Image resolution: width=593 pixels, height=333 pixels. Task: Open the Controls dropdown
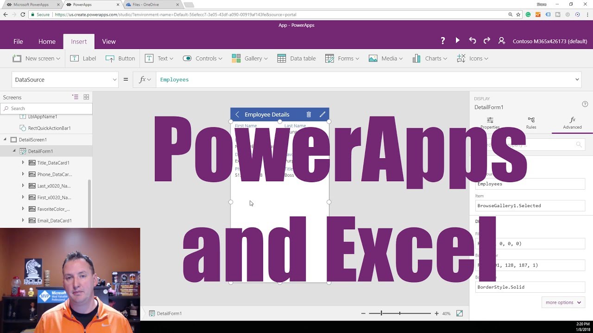(202, 58)
